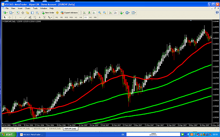Screen dimensions: 220x137
Task: Select the Text tool (A)
Action: pos(39,17)
